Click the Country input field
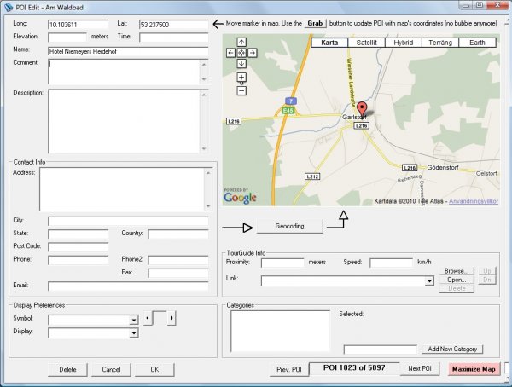The width and height of the screenshot is (512, 387). click(x=178, y=234)
